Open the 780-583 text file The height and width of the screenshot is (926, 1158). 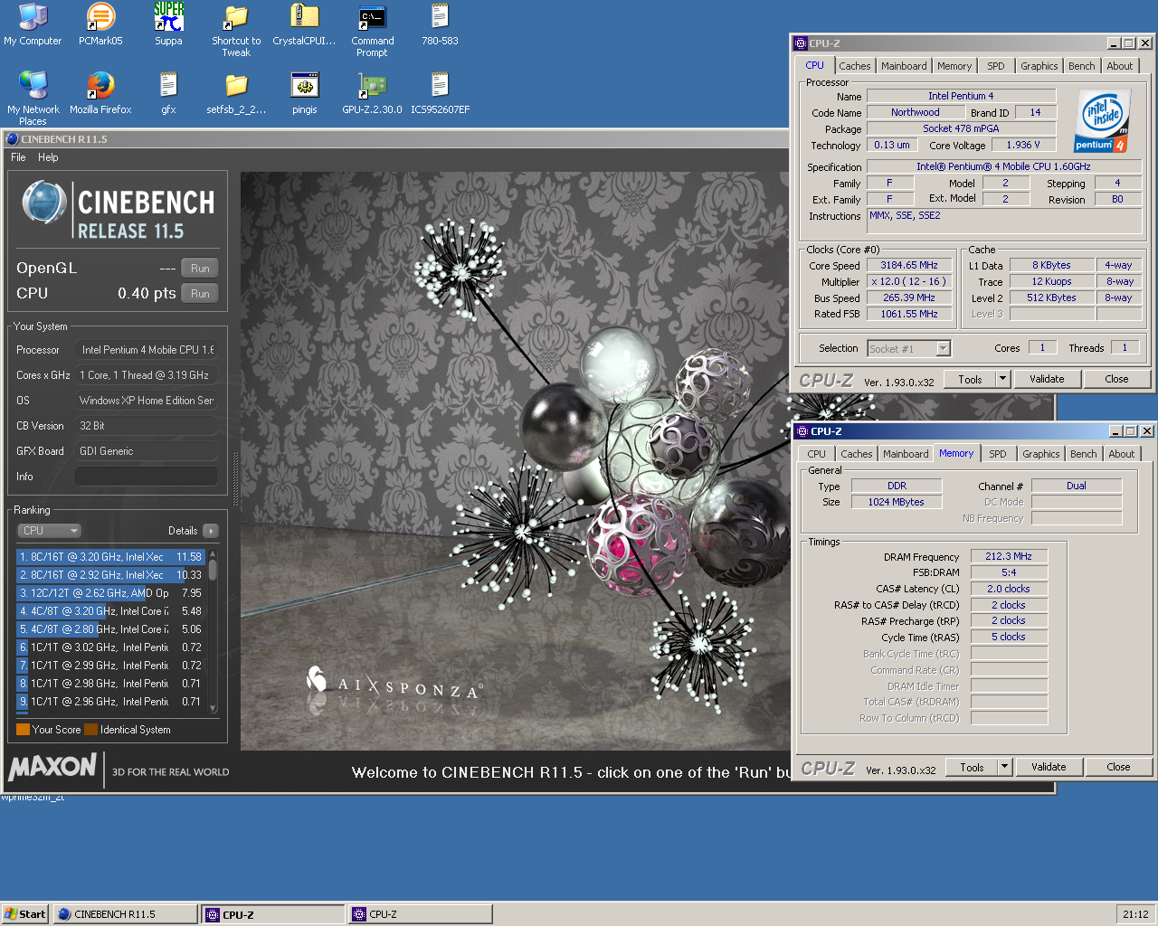click(x=440, y=24)
